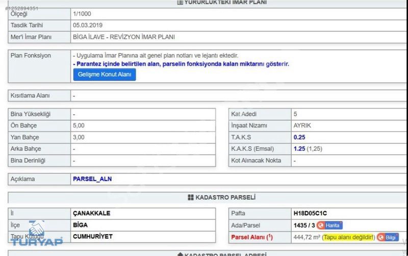Click the blue parantez note text
The height and width of the screenshot is (256, 408).
click(x=181, y=64)
